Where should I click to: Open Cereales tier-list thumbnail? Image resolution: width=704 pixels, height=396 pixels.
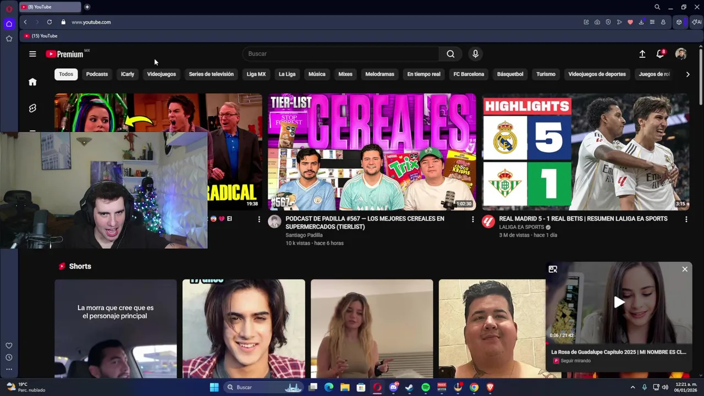pyautogui.click(x=372, y=152)
